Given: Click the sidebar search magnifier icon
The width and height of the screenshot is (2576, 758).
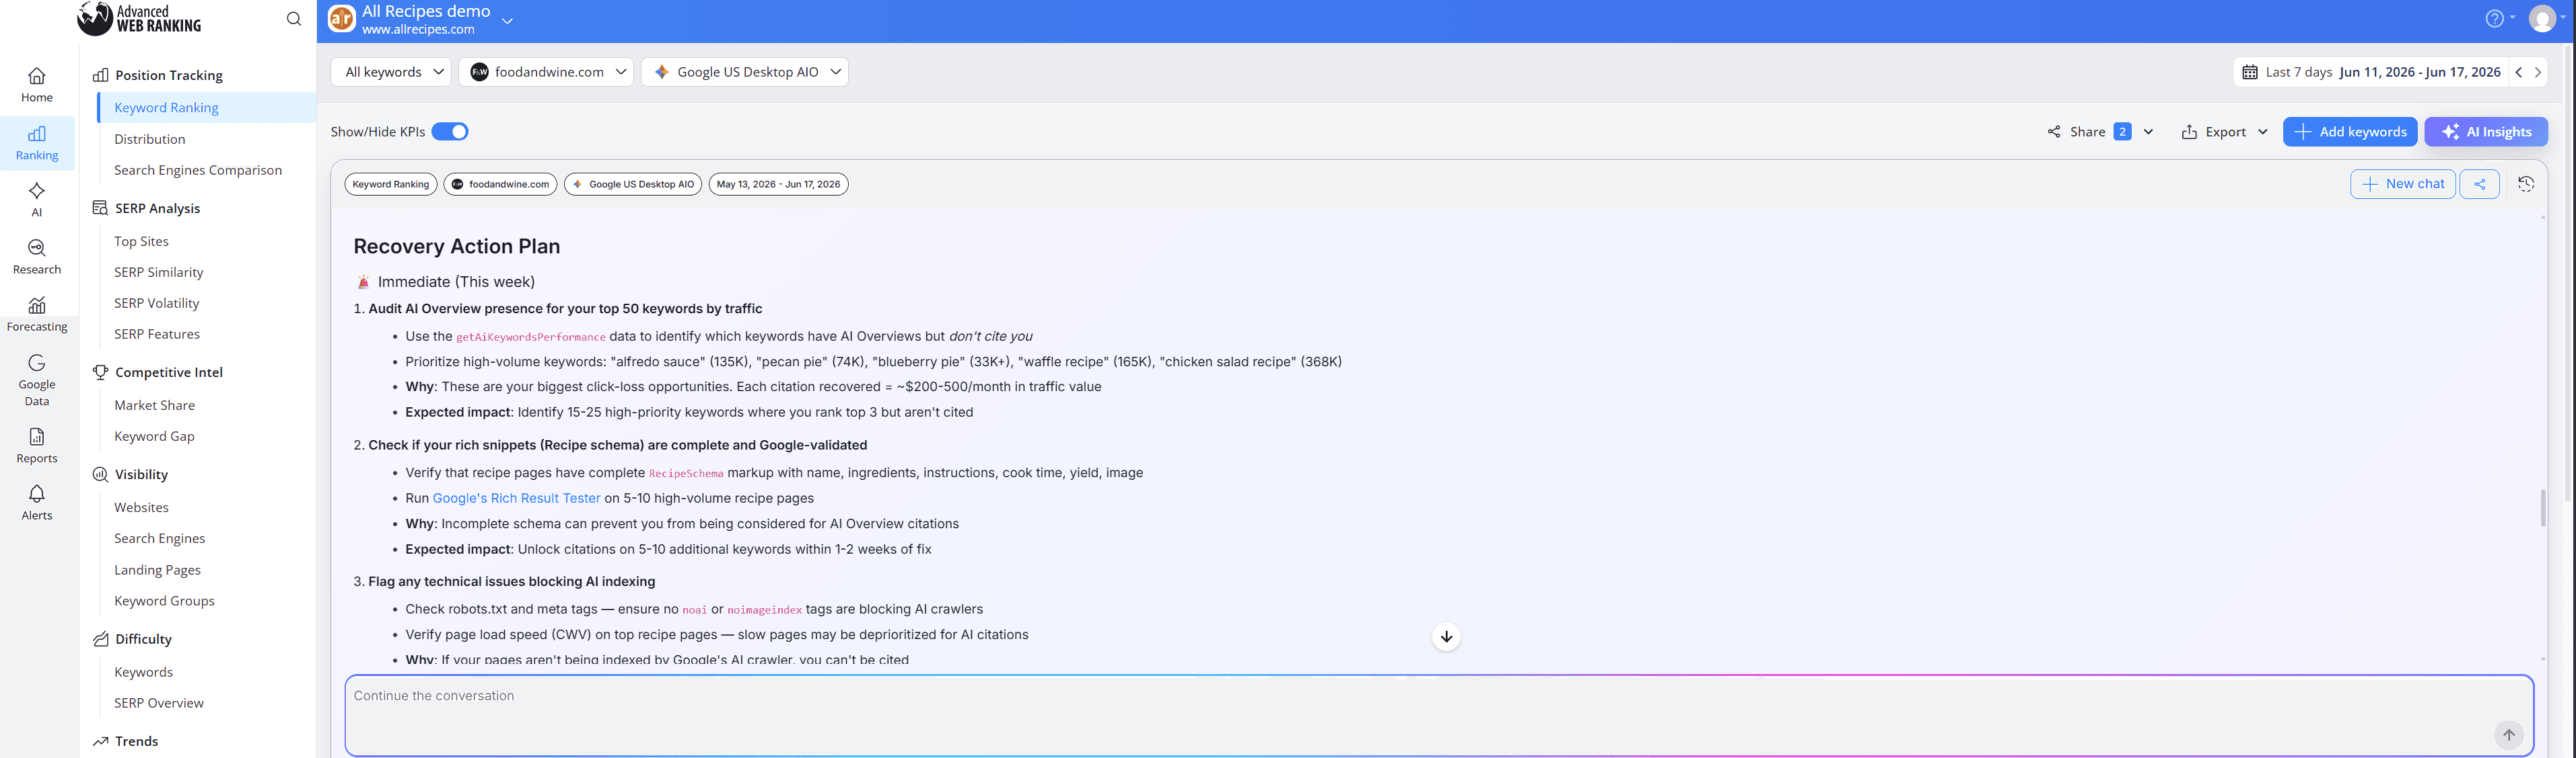Looking at the screenshot, I should coord(293,19).
